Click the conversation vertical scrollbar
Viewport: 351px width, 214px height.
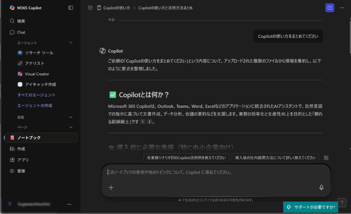pyautogui.click(x=350, y=37)
